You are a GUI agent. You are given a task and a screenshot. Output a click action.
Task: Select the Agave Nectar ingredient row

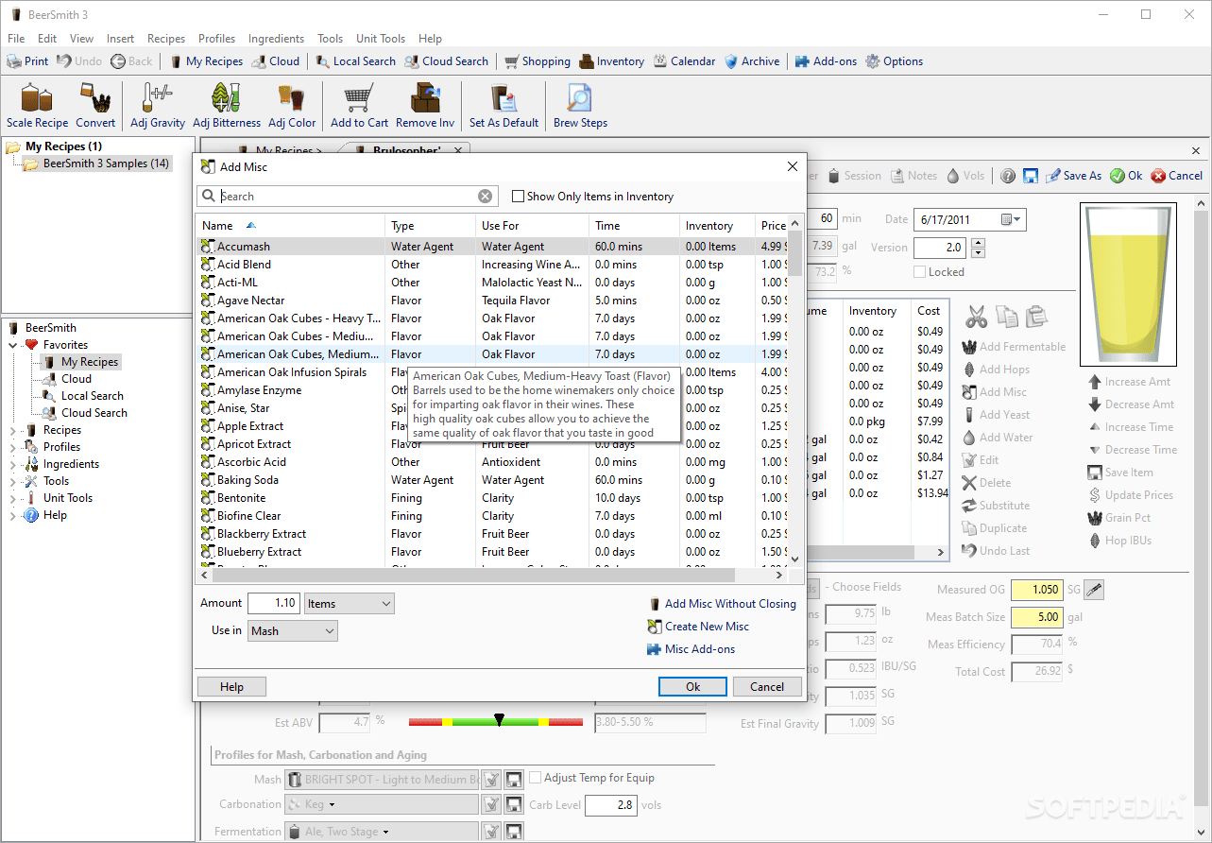492,301
